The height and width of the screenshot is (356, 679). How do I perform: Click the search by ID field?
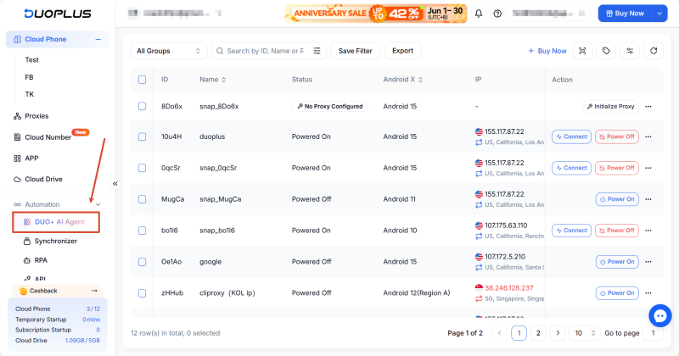click(266, 51)
